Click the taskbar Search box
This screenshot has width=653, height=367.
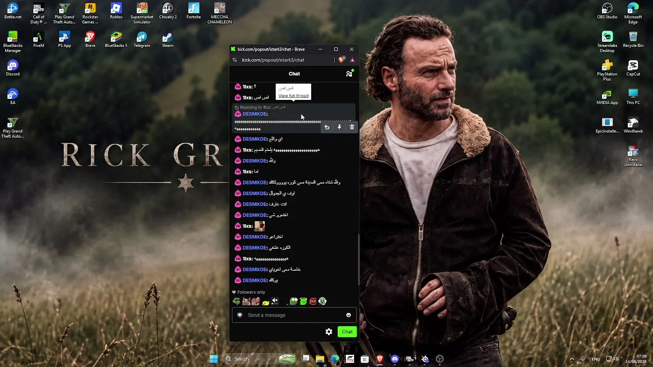pyautogui.click(x=260, y=359)
